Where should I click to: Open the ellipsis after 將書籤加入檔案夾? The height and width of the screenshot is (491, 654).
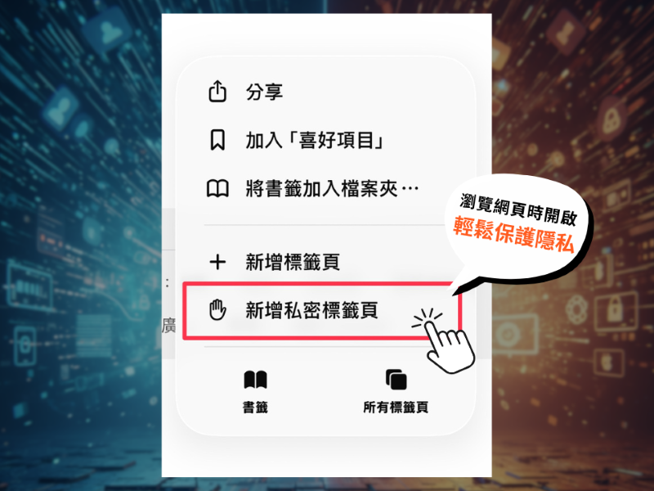[410, 189]
